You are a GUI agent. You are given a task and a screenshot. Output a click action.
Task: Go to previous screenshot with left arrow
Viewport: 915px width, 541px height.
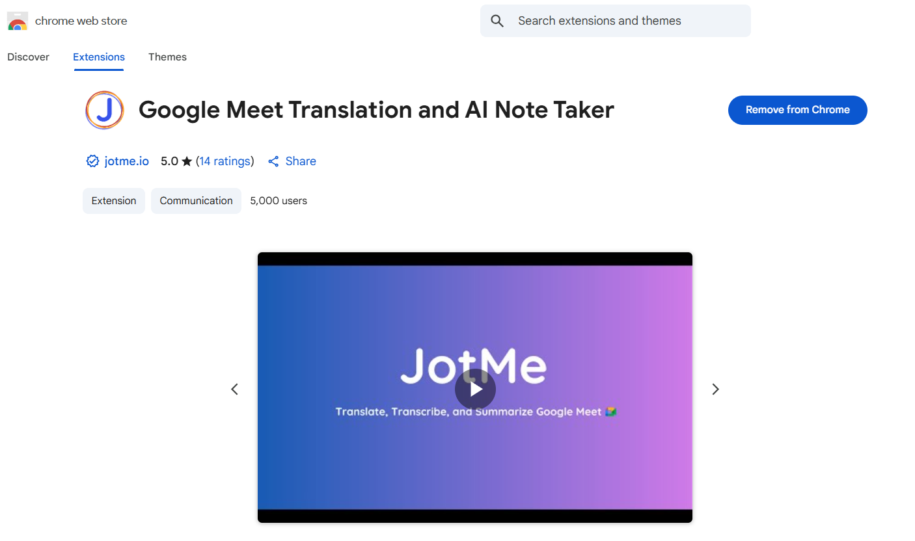235,389
